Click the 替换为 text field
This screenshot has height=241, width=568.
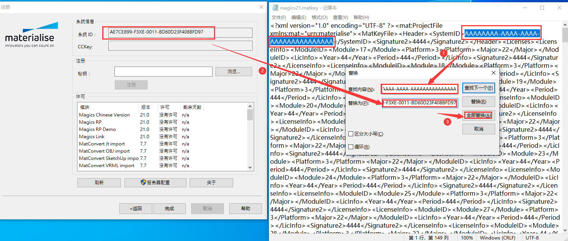(x=420, y=103)
